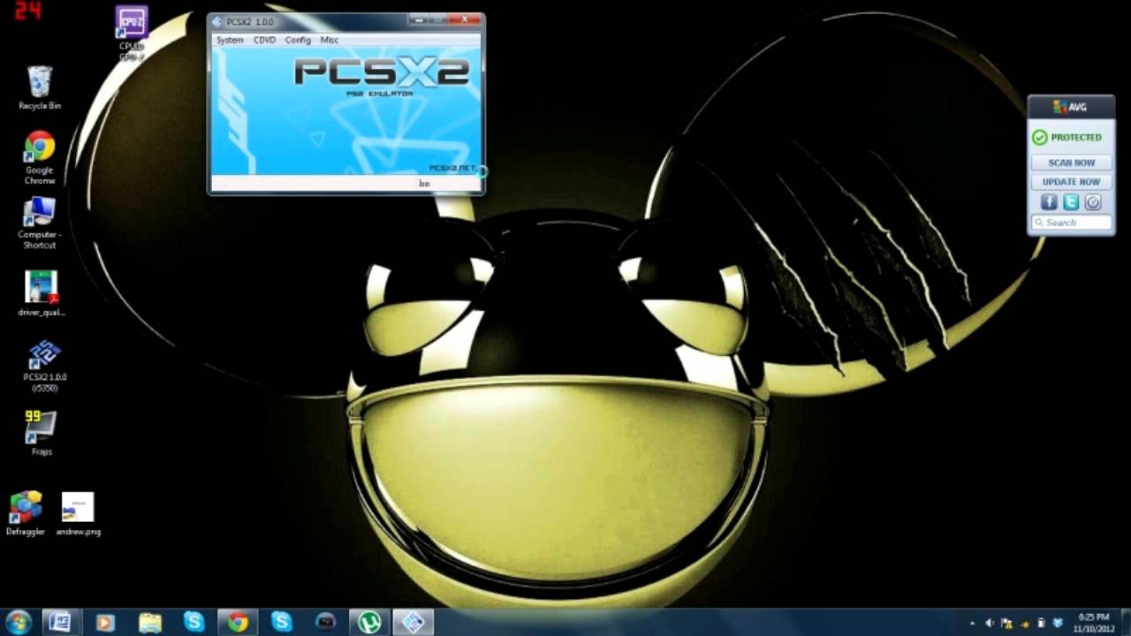The width and height of the screenshot is (1131, 636).
Task: Select the Google Chrome desktop shortcut
Action: point(40,157)
